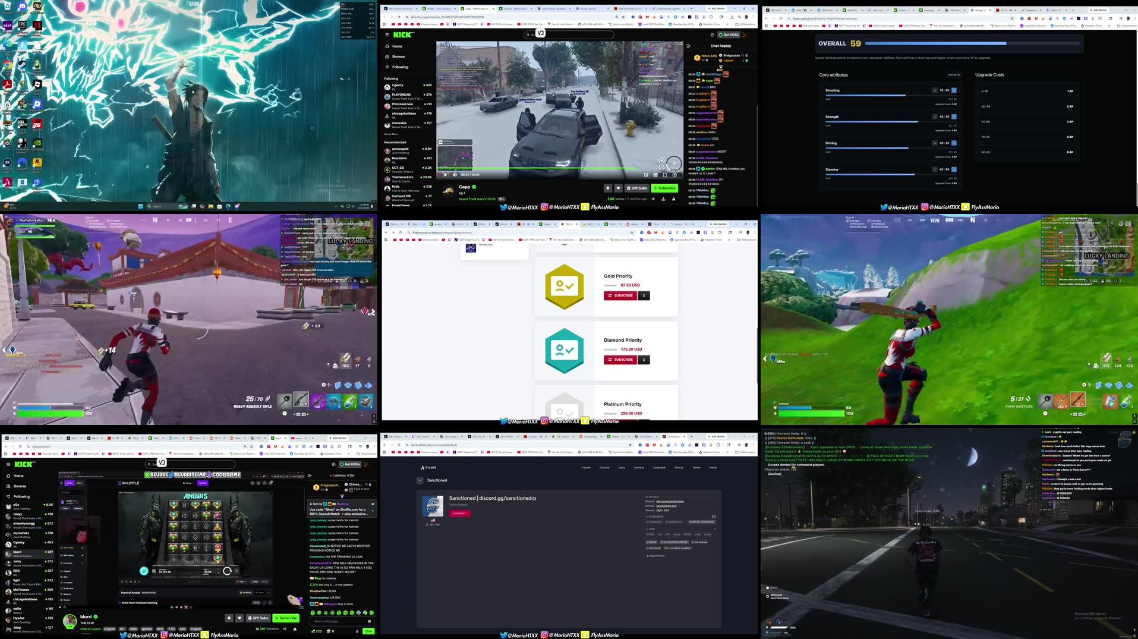Focus the Kick search field in the Capp window
The height and width of the screenshot is (639, 1138).
coord(569,34)
